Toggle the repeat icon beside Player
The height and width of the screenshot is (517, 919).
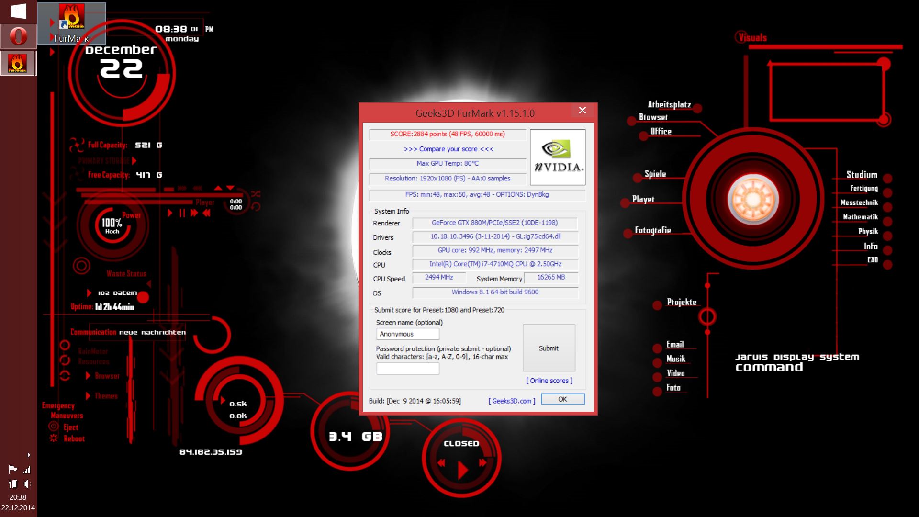[256, 206]
